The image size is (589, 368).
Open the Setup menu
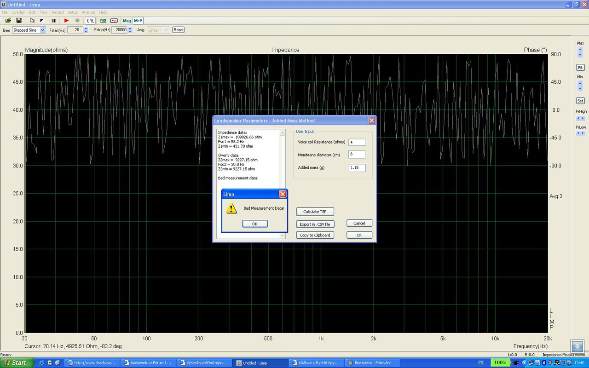(x=73, y=12)
